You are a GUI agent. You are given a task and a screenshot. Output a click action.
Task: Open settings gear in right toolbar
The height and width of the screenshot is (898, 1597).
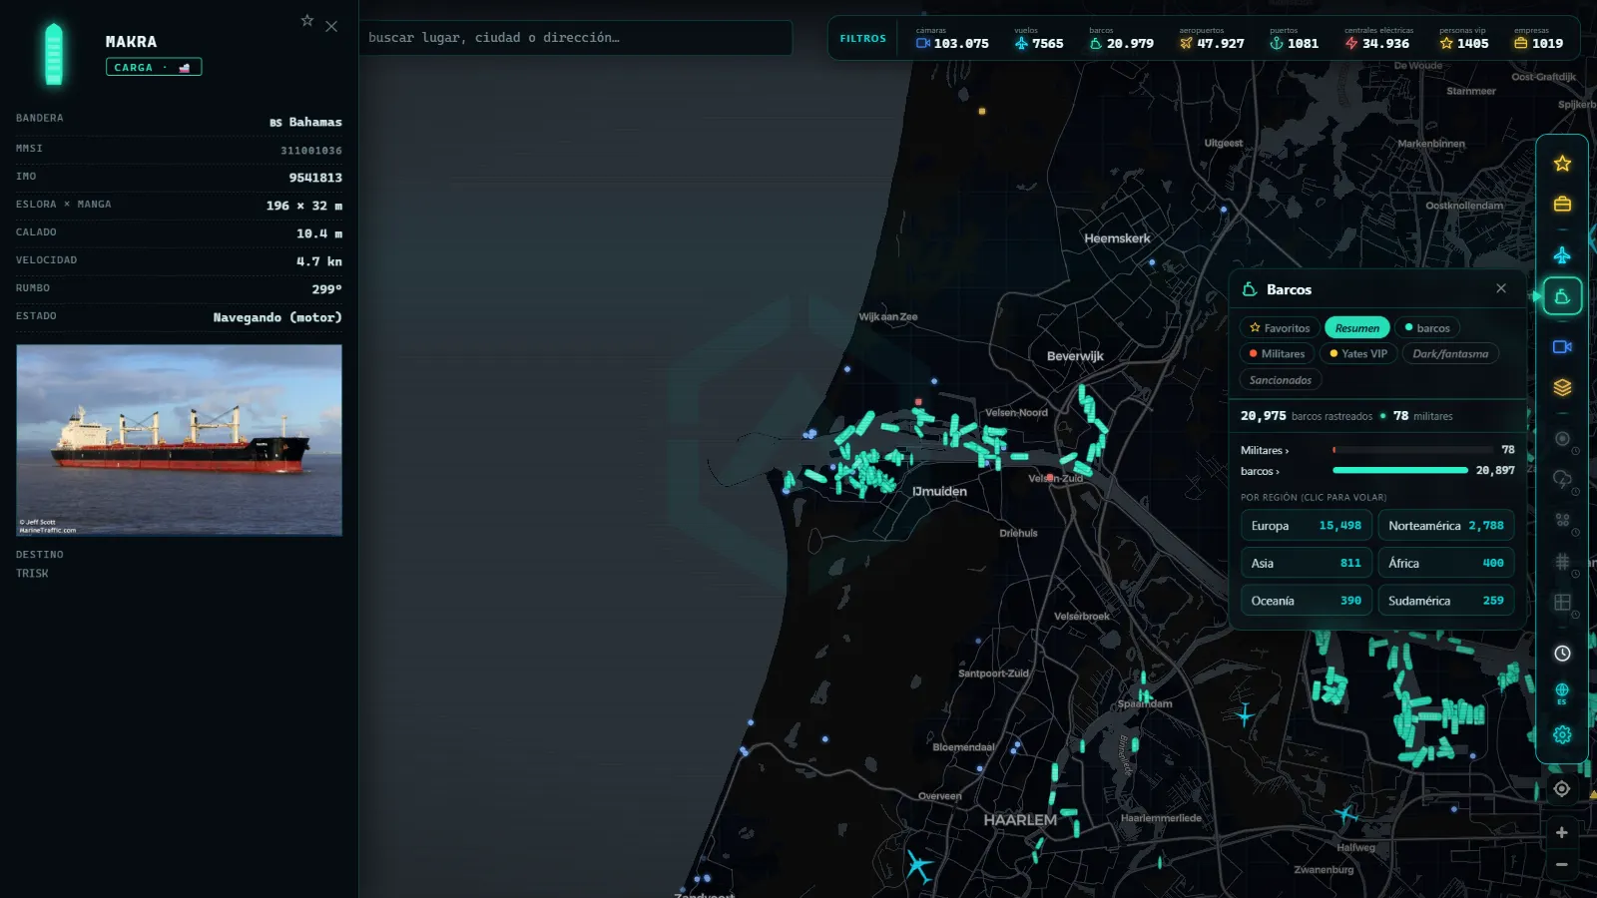pos(1562,734)
